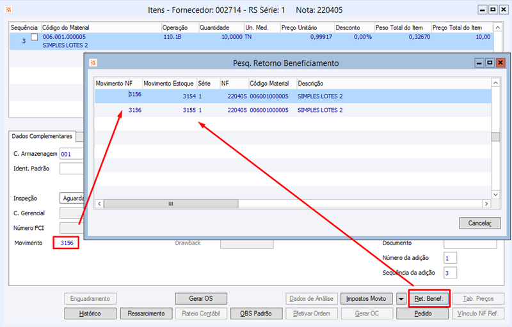Minimize the Itens window
The width and height of the screenshot is (512, 327).
pos(483,10)
